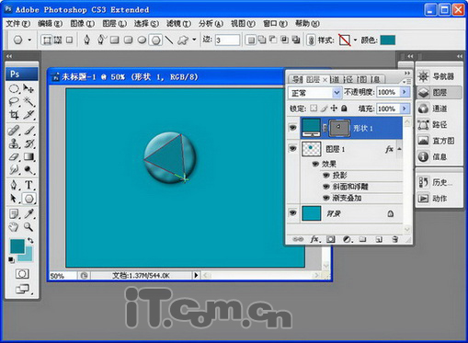Open the 编辑 menu

(51, 23)
